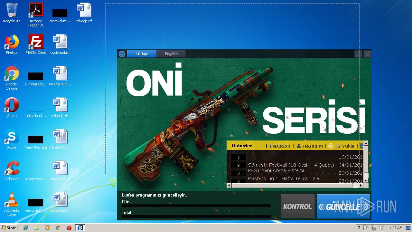Click the news panel scroll up arrow
The width and height of the screenshot is (412, 232).
click(366, 143)
